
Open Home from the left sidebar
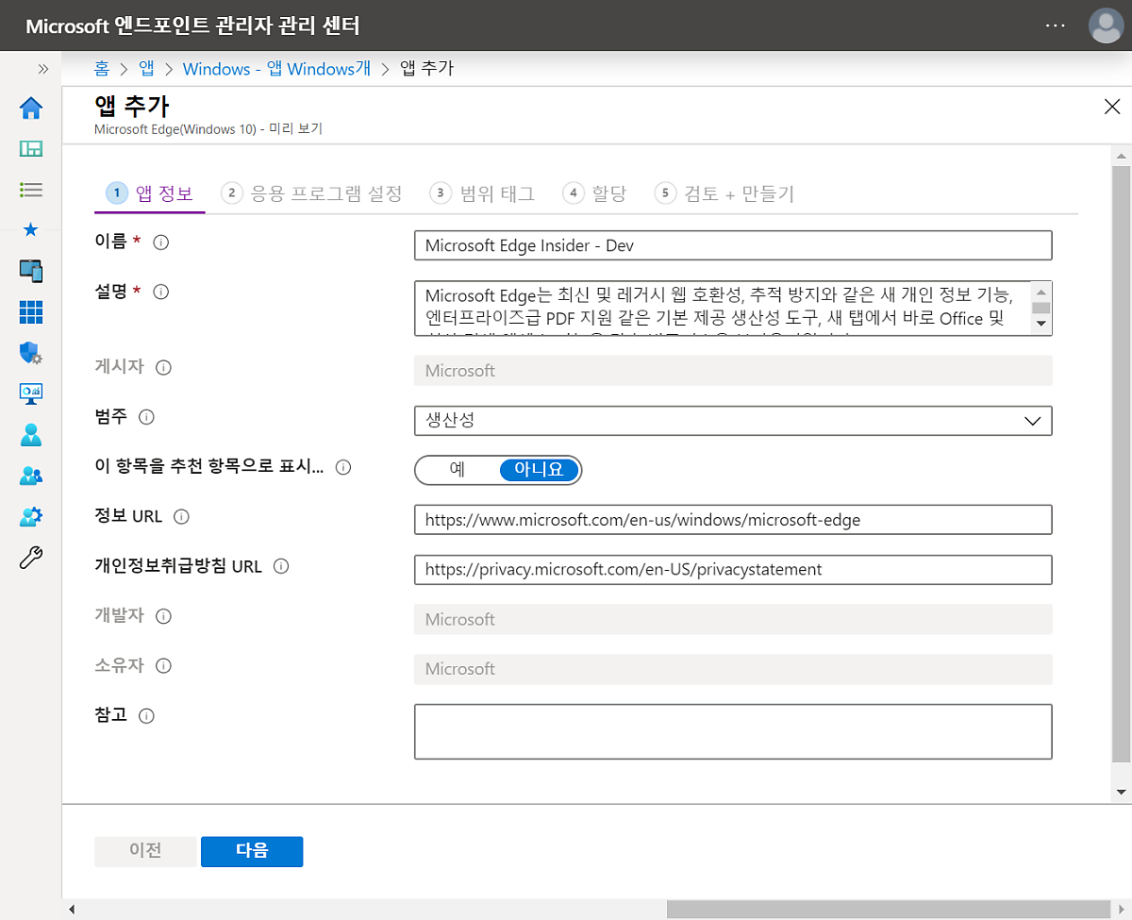pyautogui.click(x=31, y=109)
